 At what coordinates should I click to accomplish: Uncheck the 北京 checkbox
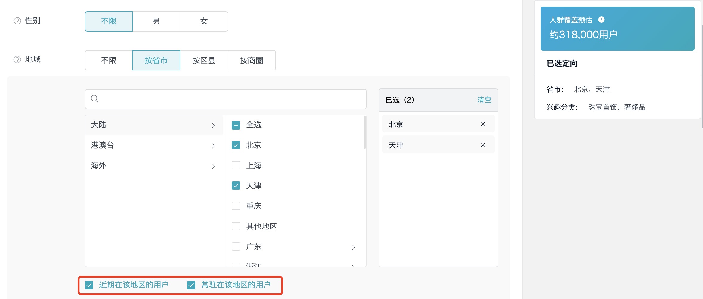click(236, 145)
